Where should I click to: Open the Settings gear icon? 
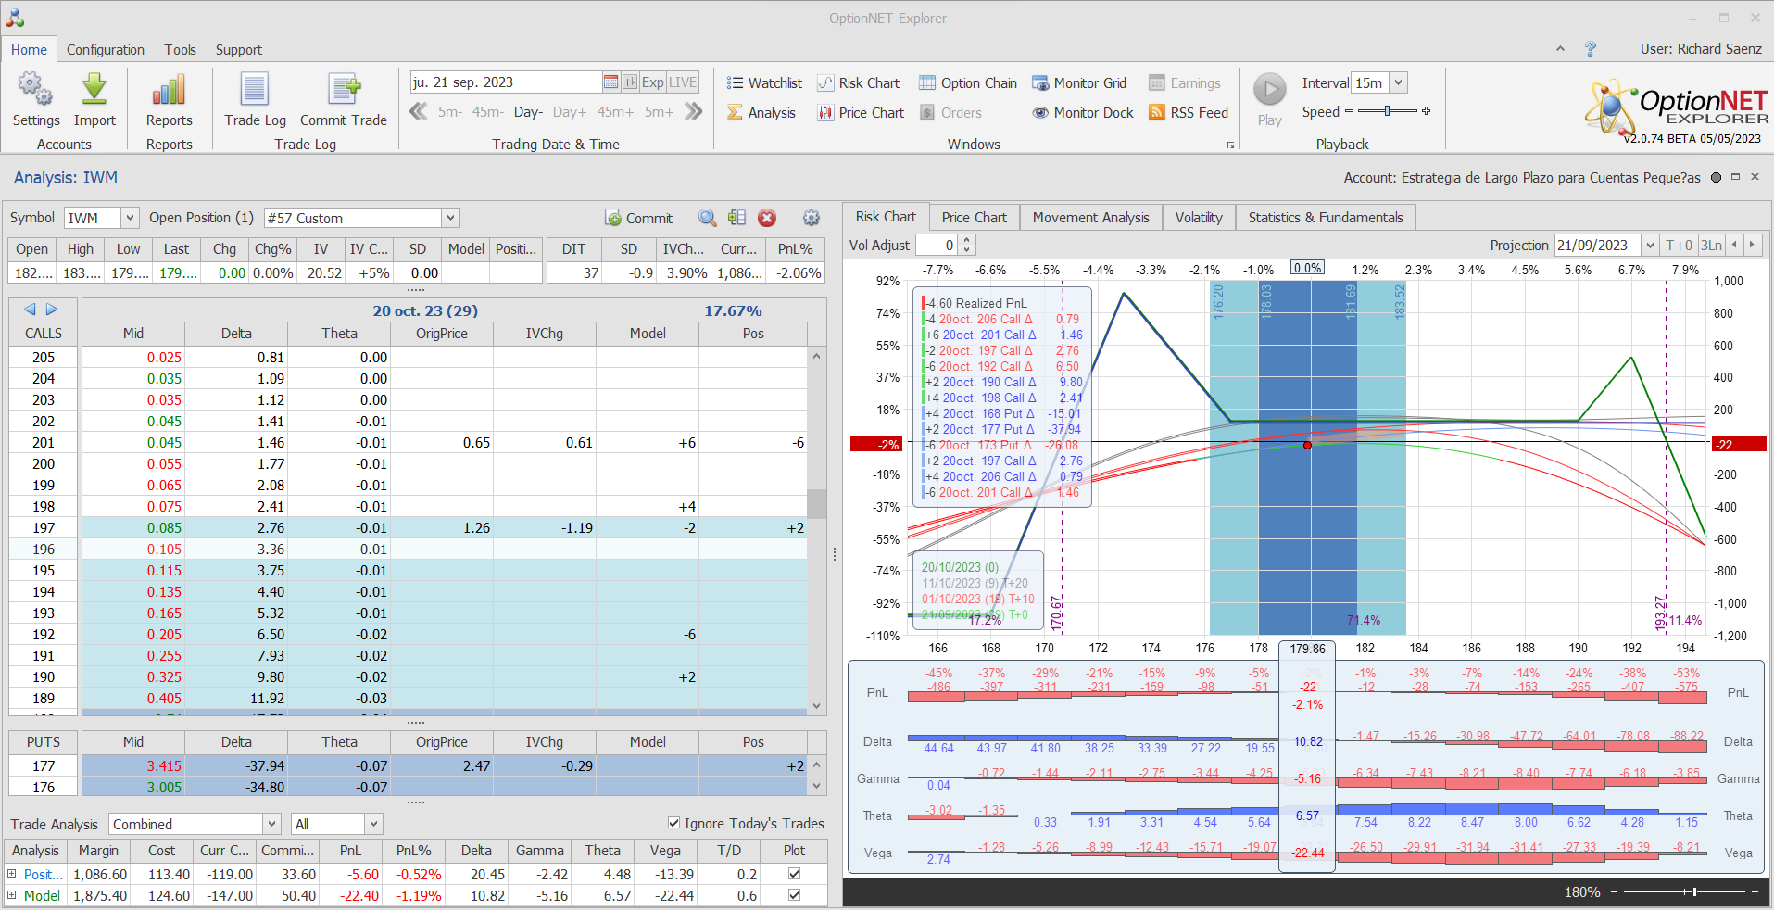coord(35,90)
